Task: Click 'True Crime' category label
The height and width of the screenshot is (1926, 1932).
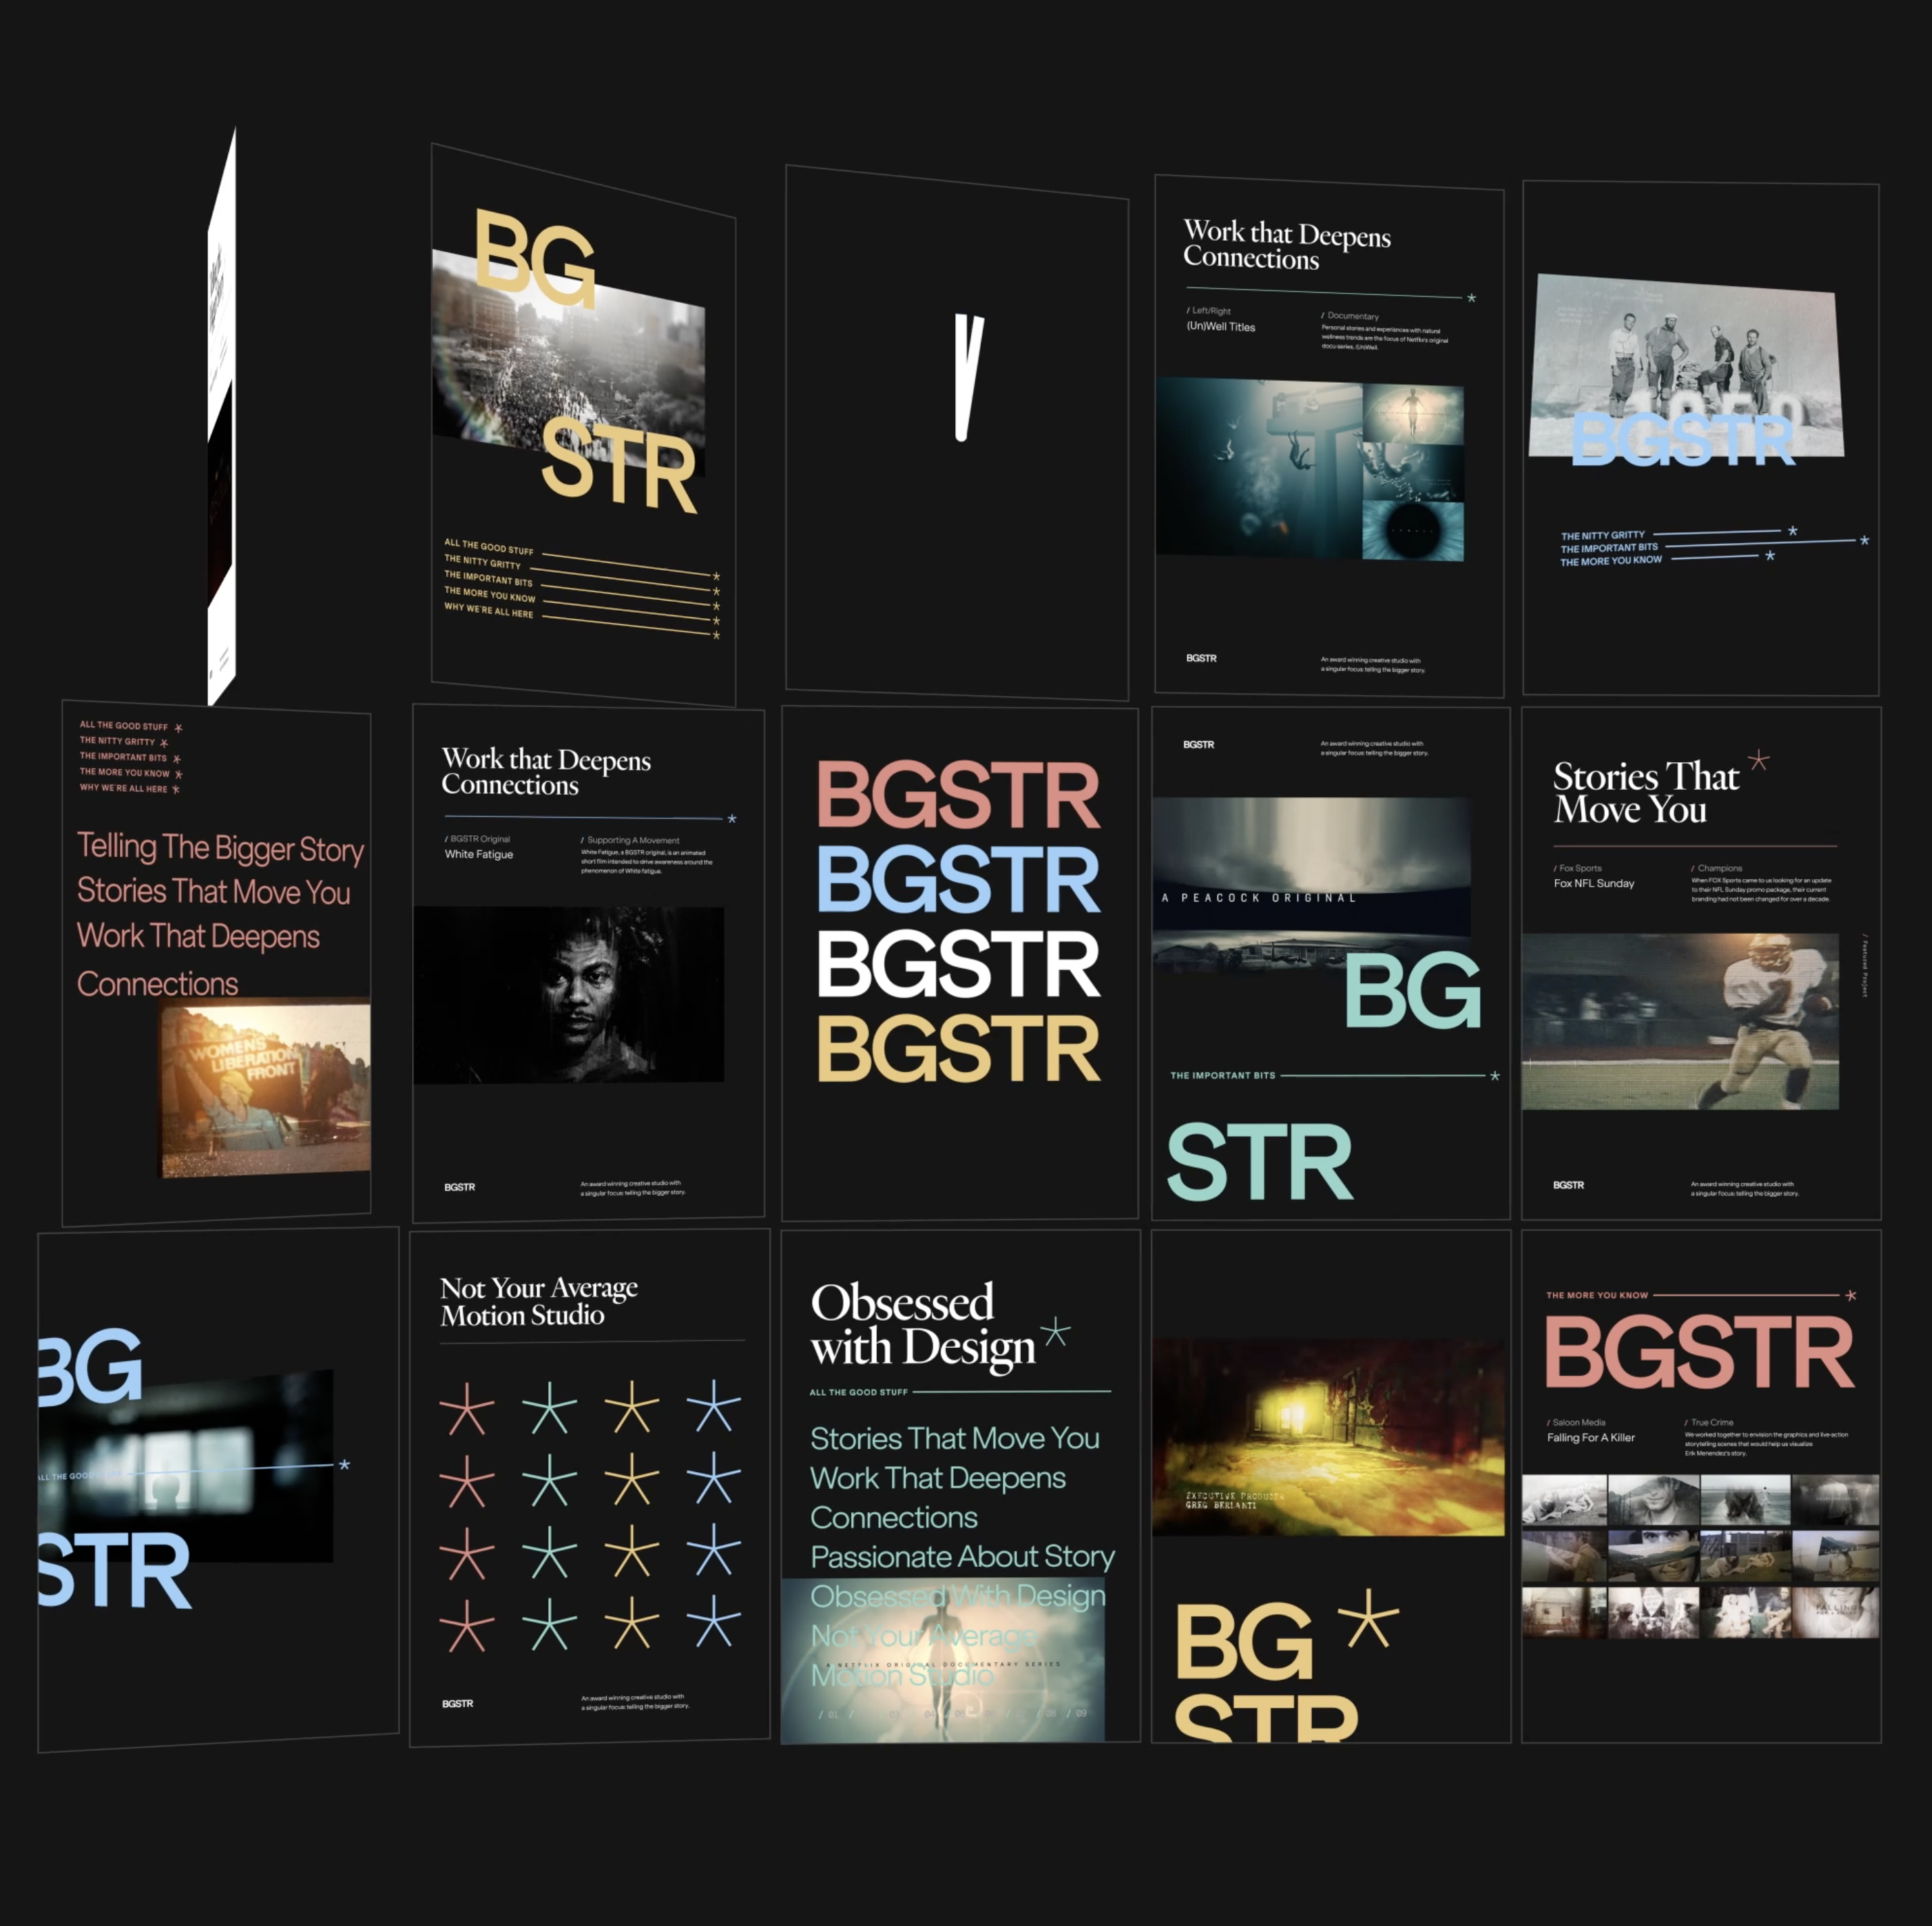Action: click(x=1709, y=1423)
